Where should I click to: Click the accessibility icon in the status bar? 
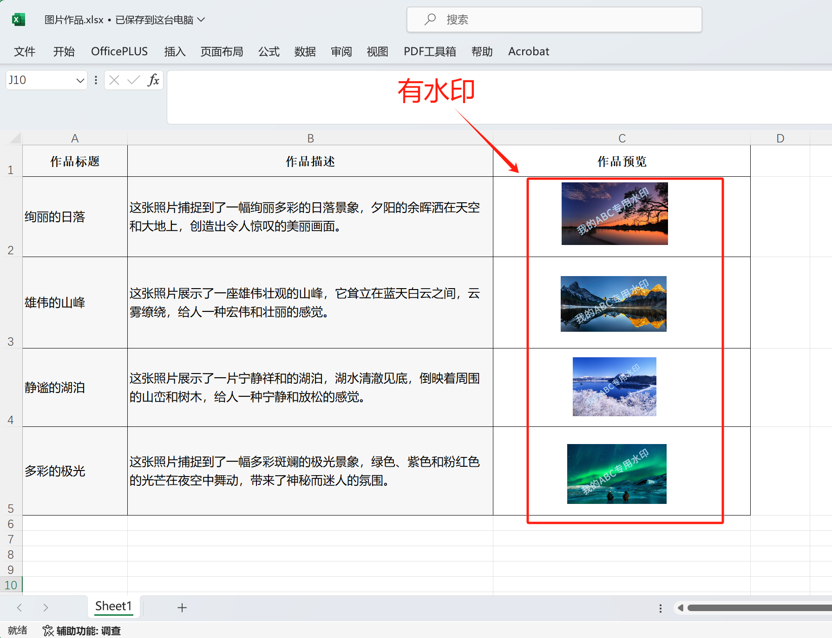tap(48, 631)
